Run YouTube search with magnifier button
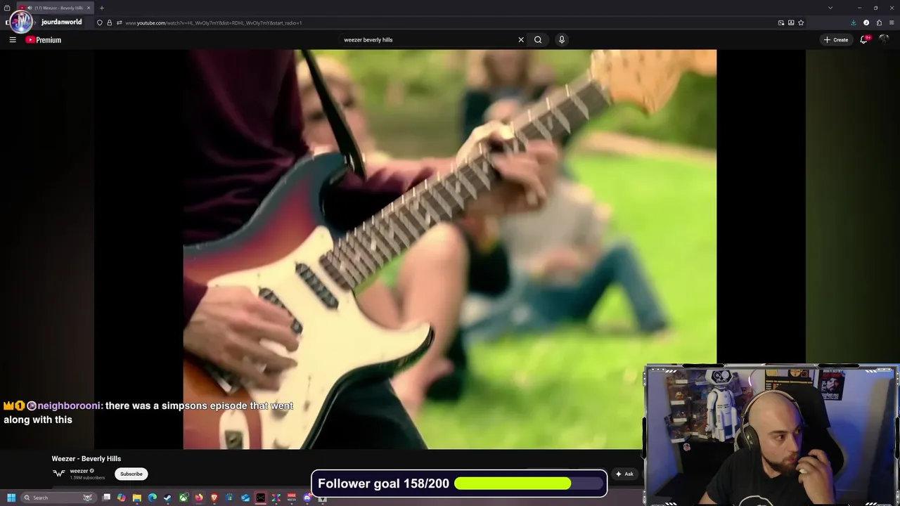Screen dimensions: 900x506 538,40
